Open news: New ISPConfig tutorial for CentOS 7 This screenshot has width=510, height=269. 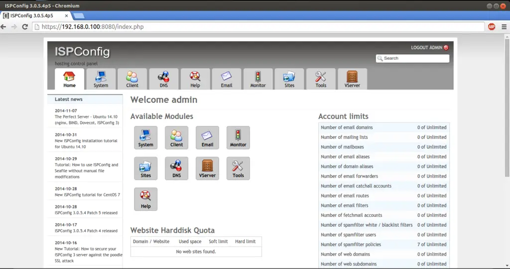pos(87,194)
